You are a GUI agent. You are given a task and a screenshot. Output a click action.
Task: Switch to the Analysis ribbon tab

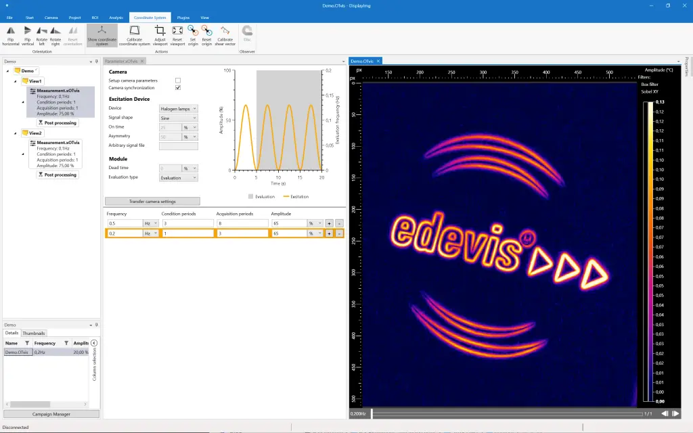(x=116, y=18)
